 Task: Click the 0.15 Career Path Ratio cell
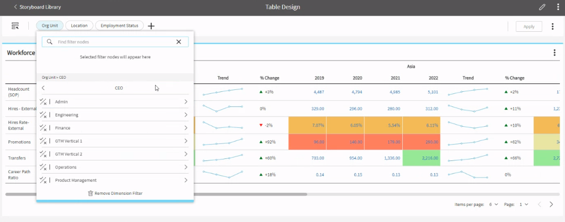[x=358, y=175]
